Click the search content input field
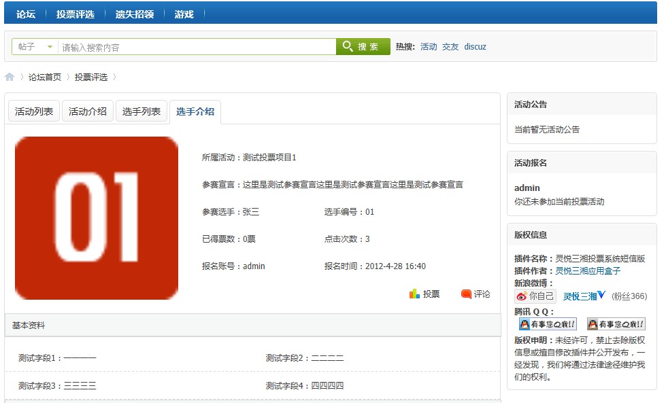Screen dimensions: 666x403 pyautogui.click(x=197, y=47)
